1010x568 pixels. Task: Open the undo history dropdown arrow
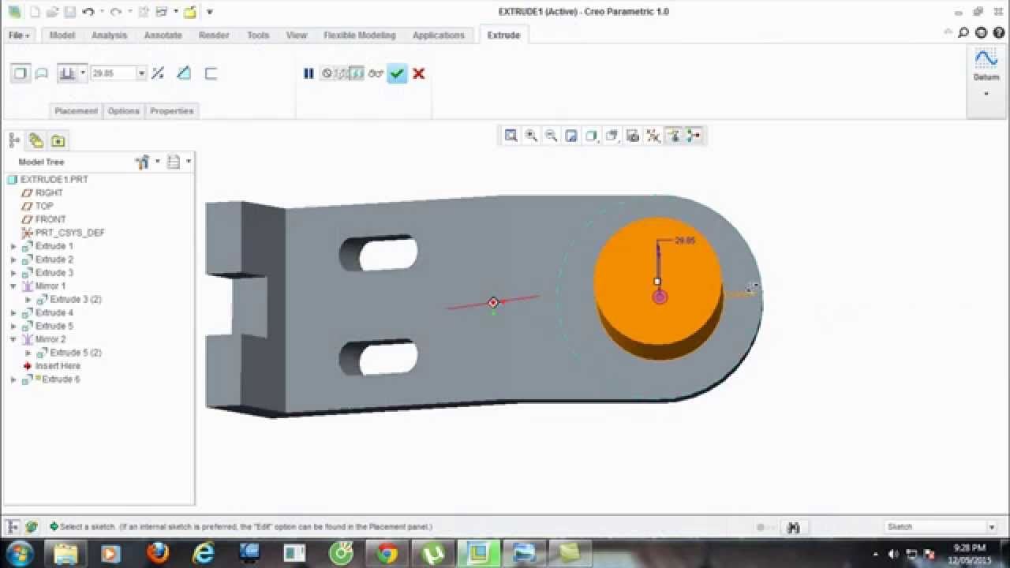100,12
